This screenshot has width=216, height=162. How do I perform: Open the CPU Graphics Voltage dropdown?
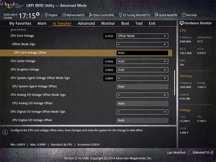tap(142, 70)
